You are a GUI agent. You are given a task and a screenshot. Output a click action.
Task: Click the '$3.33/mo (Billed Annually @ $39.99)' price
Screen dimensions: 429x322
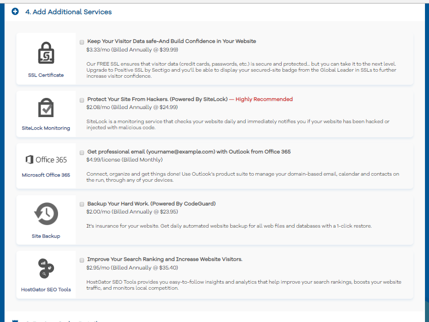tap(132, 50)
